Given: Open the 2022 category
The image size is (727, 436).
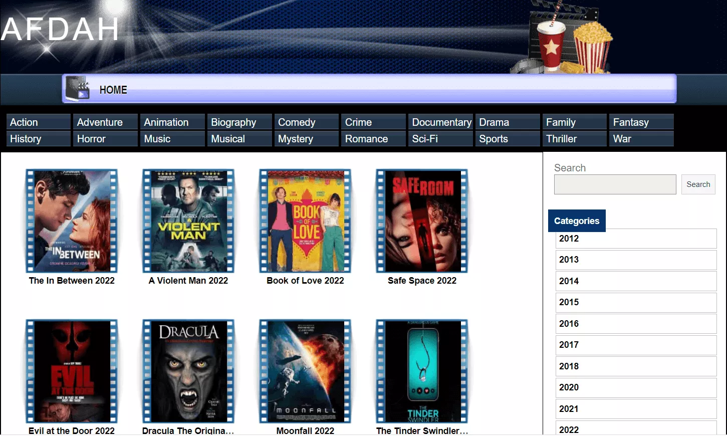Looking at the screenshot, I should (x=636, y=428).
